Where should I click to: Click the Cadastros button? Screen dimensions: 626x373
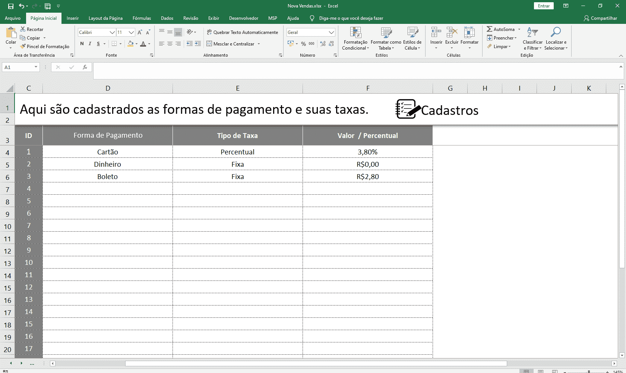point(437,110)
